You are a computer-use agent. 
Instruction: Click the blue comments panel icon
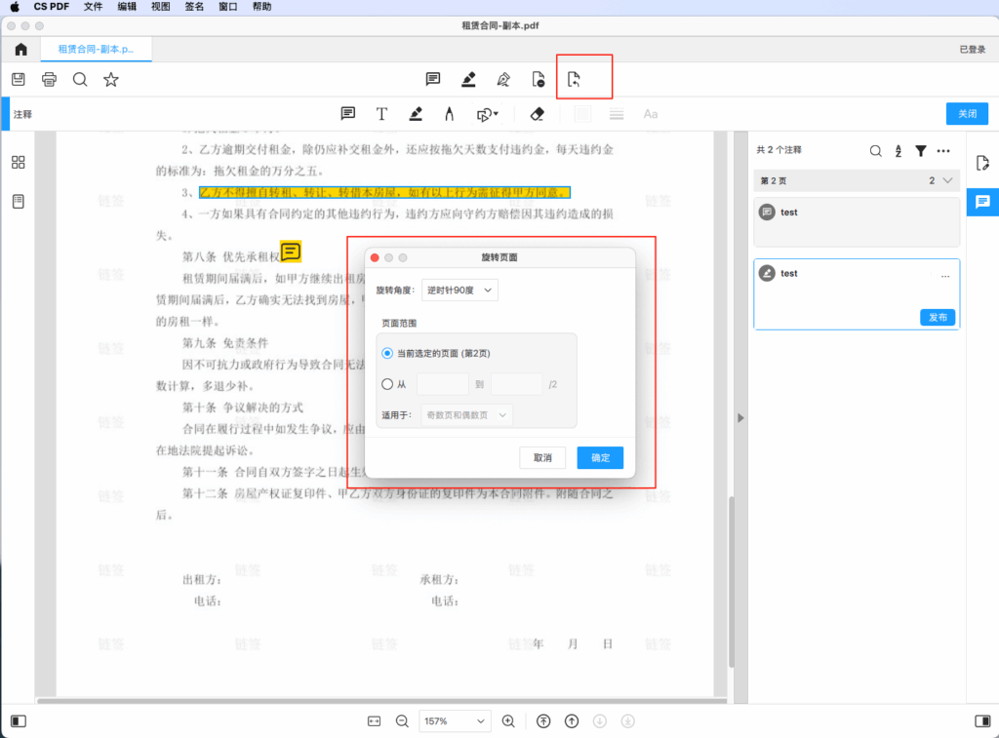pyautogui.click(x=982, y=203)
